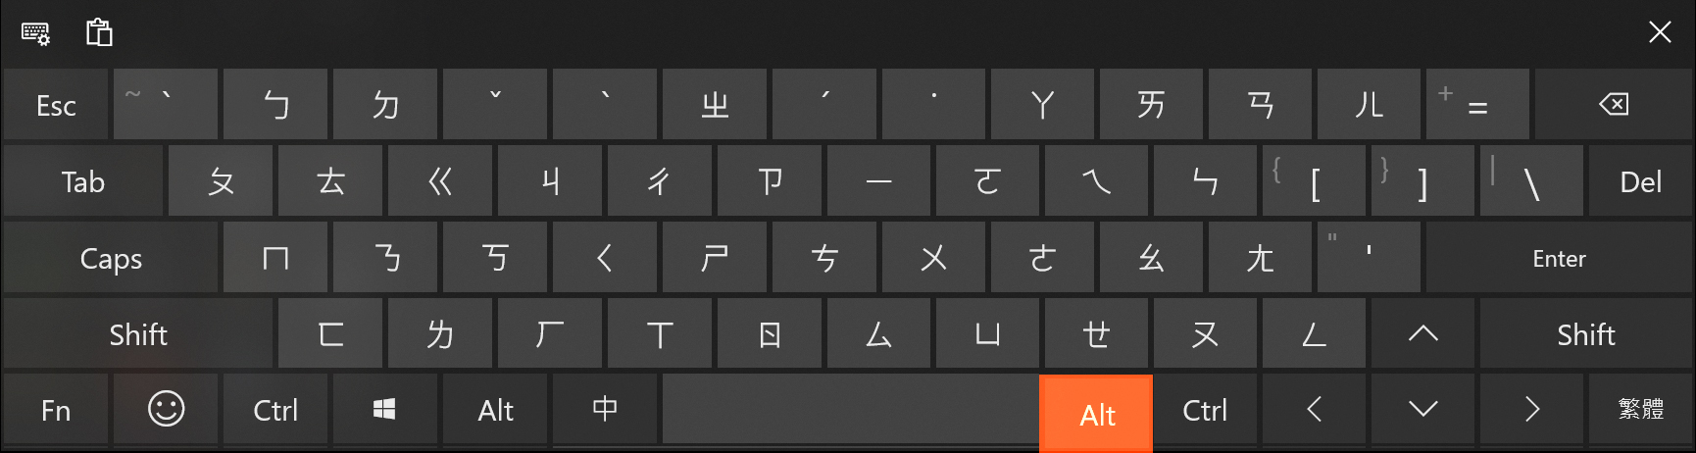
Task: Open keyboard layout settings icon
Action: click(35, 33)
